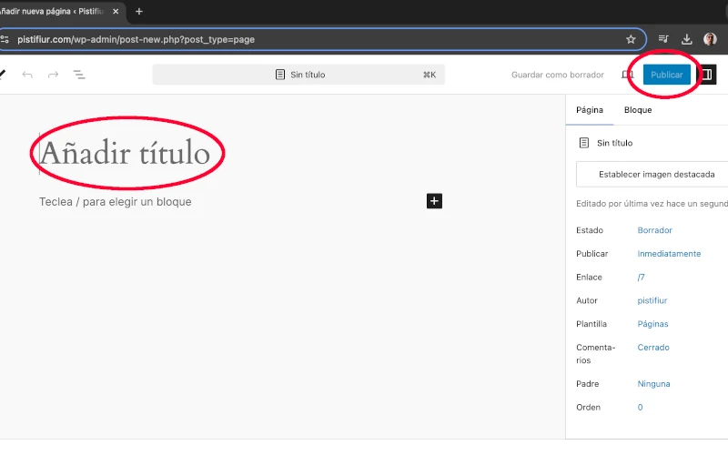Viewport: 728px width, 455px height.
Task: Open the browser media controls icon
Action: click(x=663, y=39)
